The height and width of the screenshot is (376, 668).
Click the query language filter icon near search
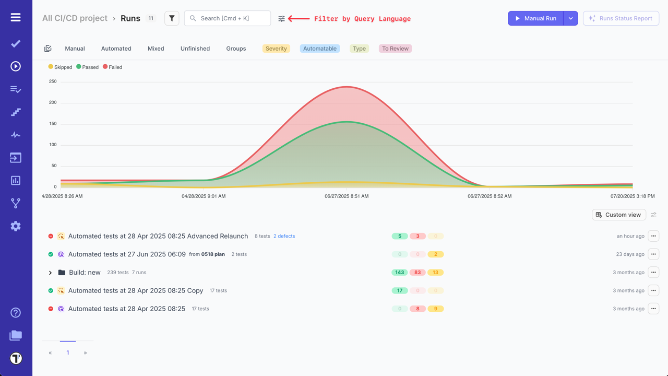(x=281, y=18)
